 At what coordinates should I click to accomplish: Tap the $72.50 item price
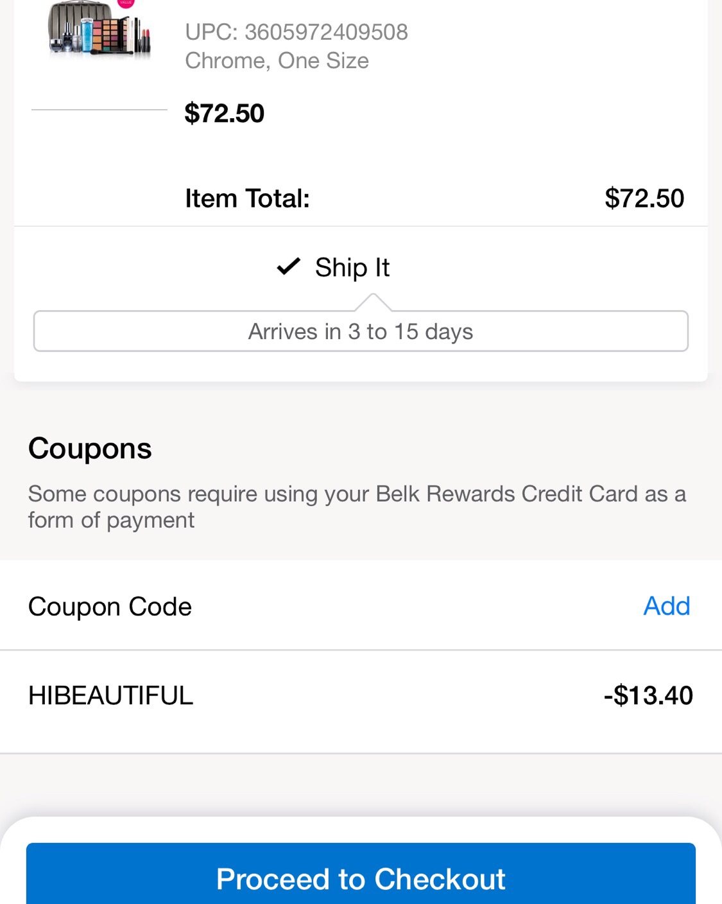(x=224, y=113)
